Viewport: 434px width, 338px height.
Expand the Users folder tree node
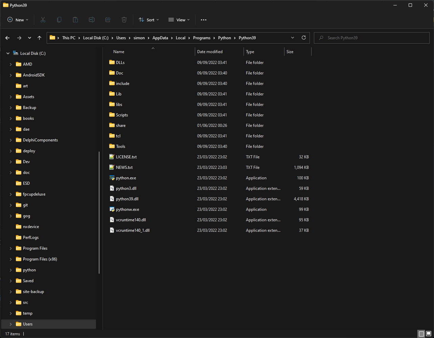[x=10, y=324]
